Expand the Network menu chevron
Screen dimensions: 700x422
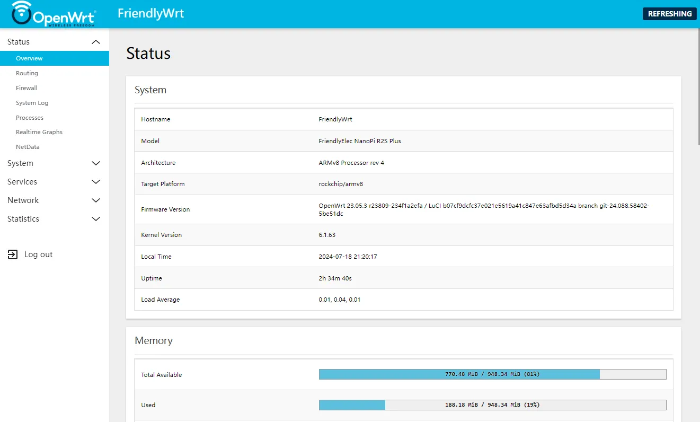[96, 200]
